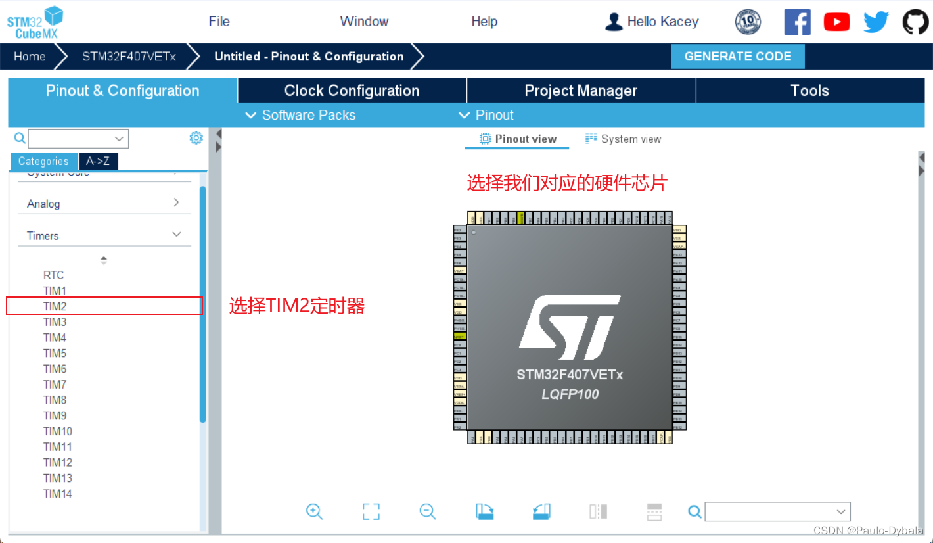The height and width of the screenshot is (543, 933).
Task: Rotate the chip counterclockwise
Action: click(541, 511)
